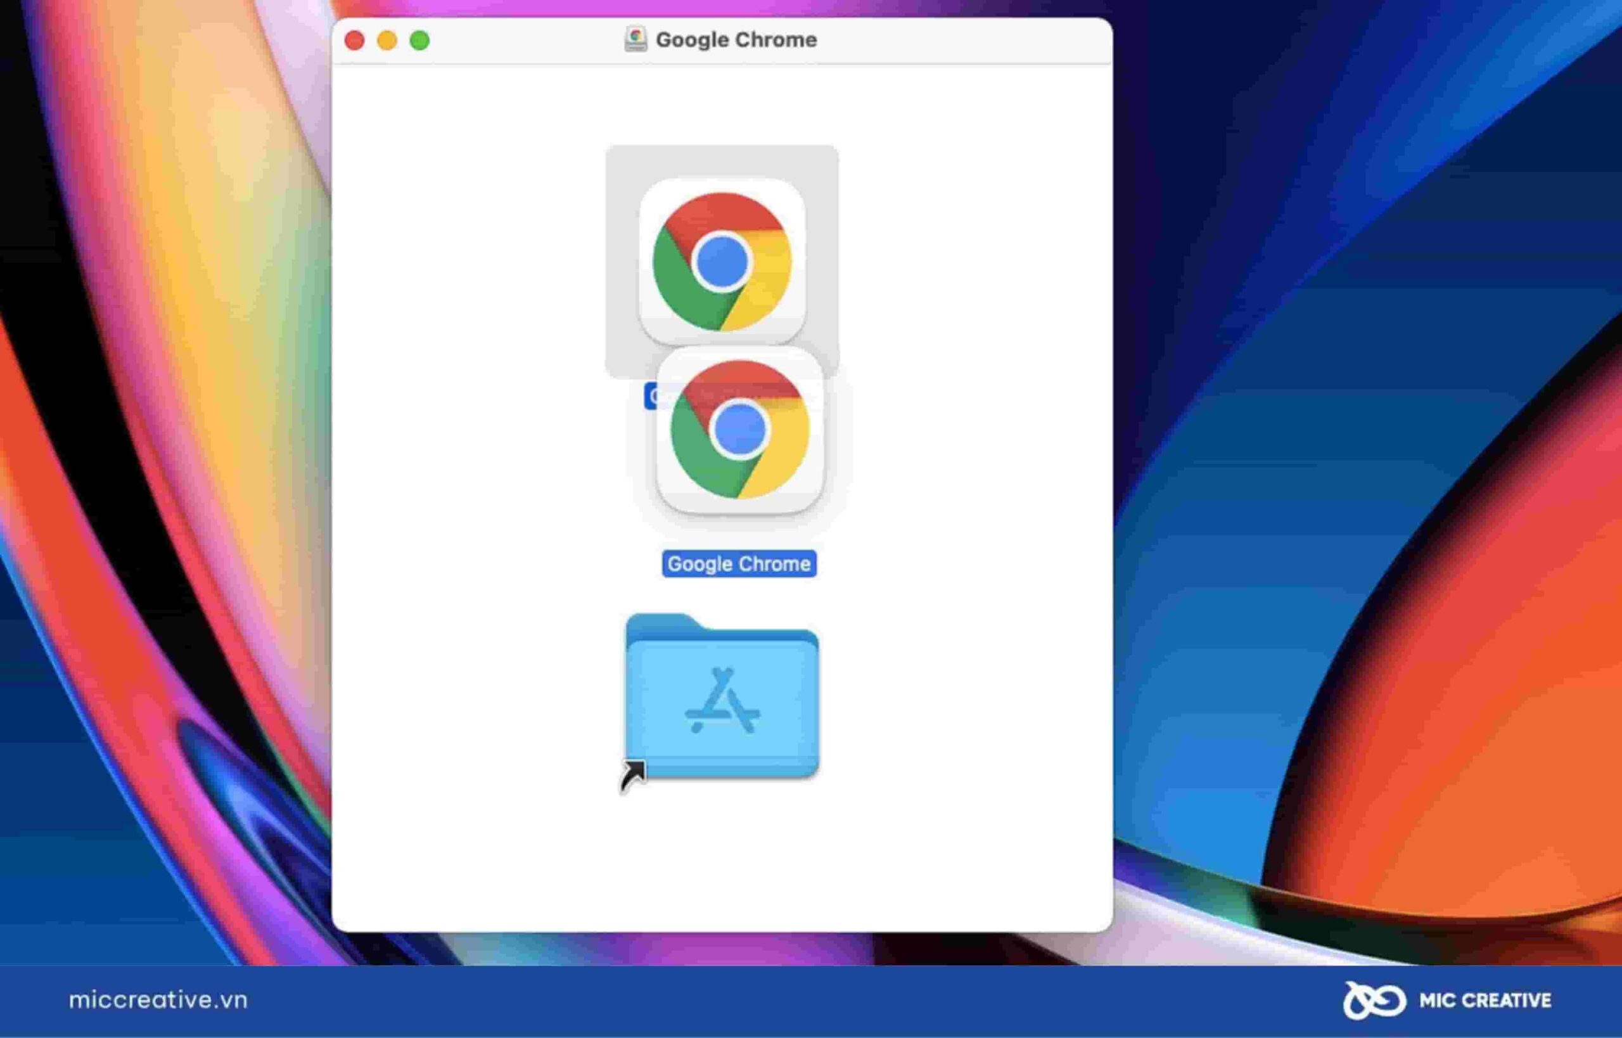Minimize the window with the yellow button
This screenshot has width=1622, height=1038.
[386, 41]
